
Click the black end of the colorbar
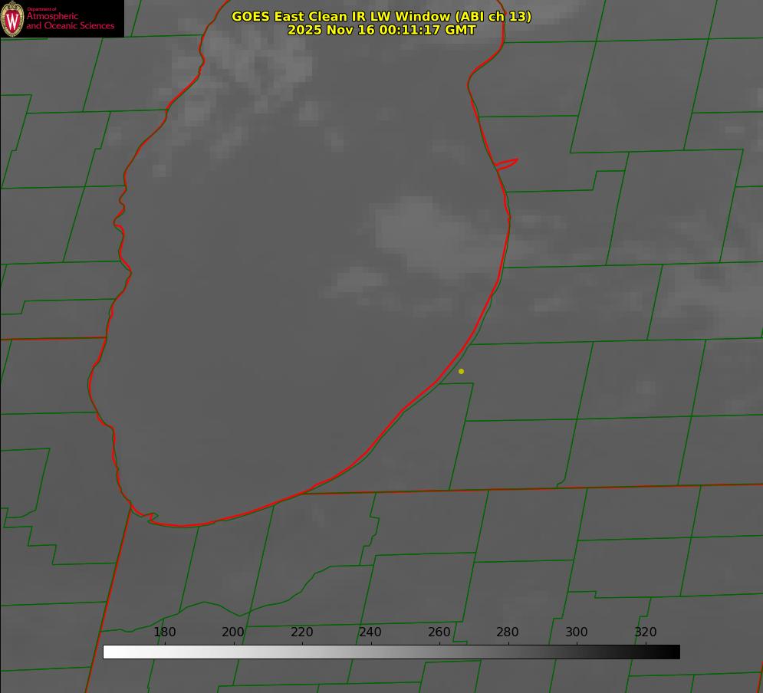(674, 652)
